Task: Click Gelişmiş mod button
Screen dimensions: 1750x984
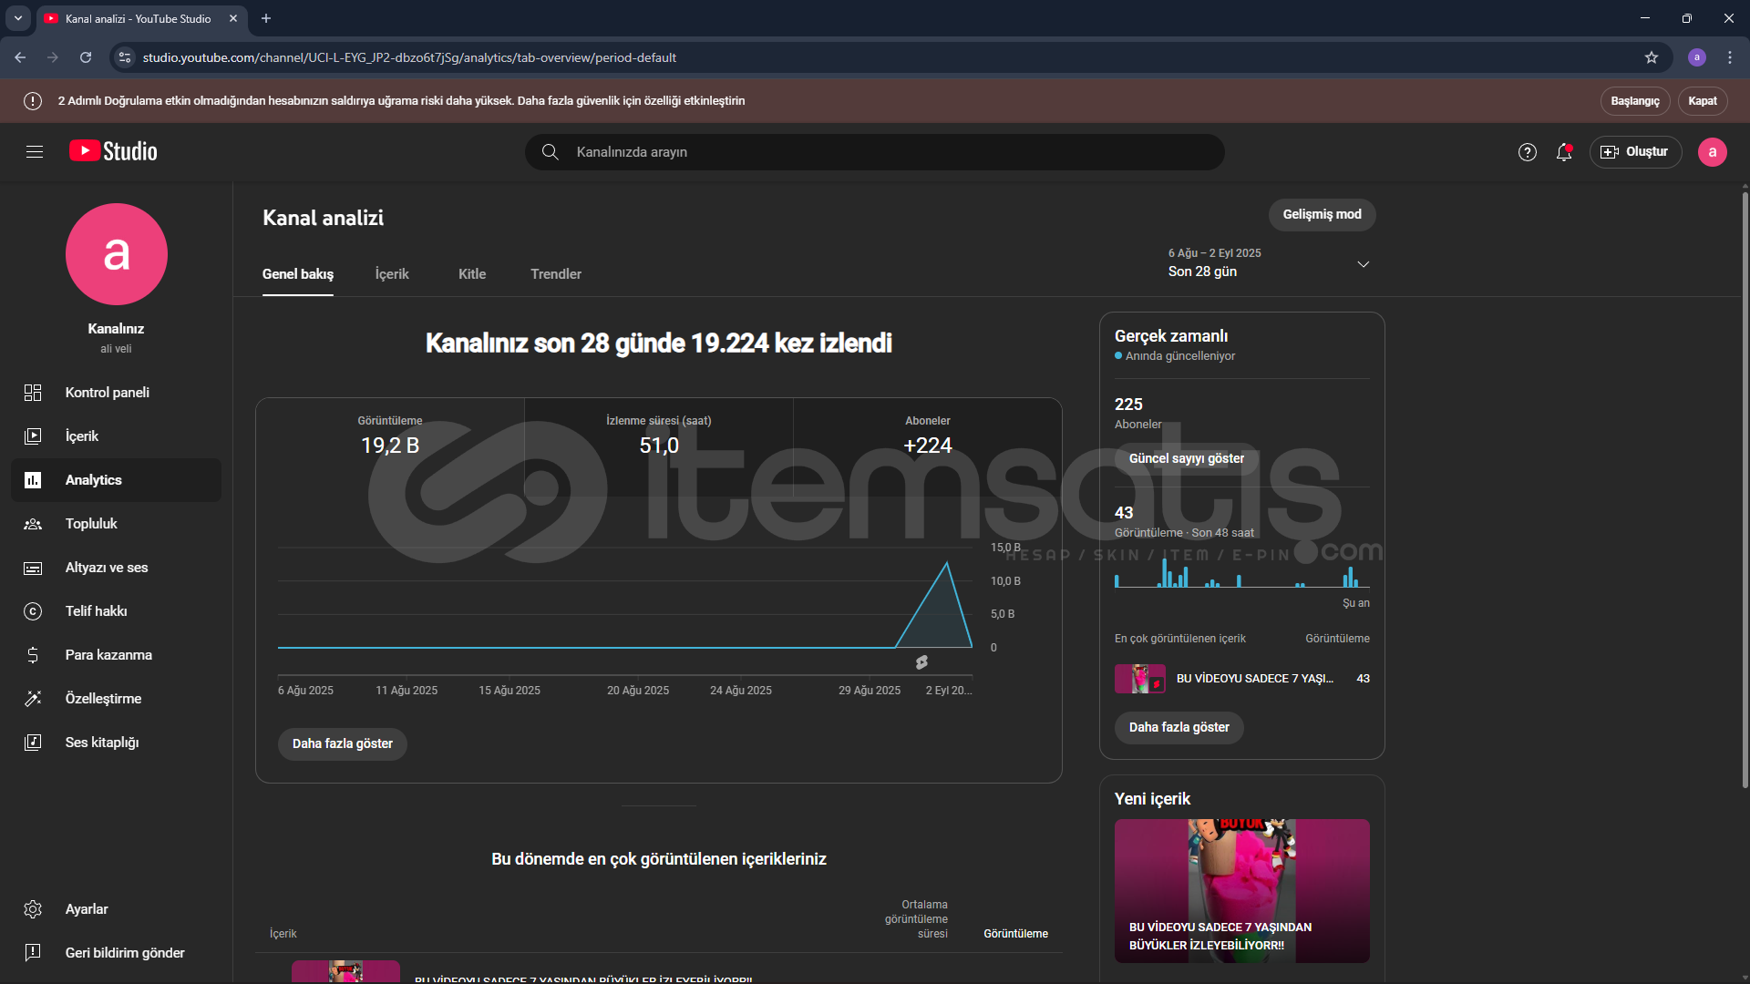Action: 1323,215
